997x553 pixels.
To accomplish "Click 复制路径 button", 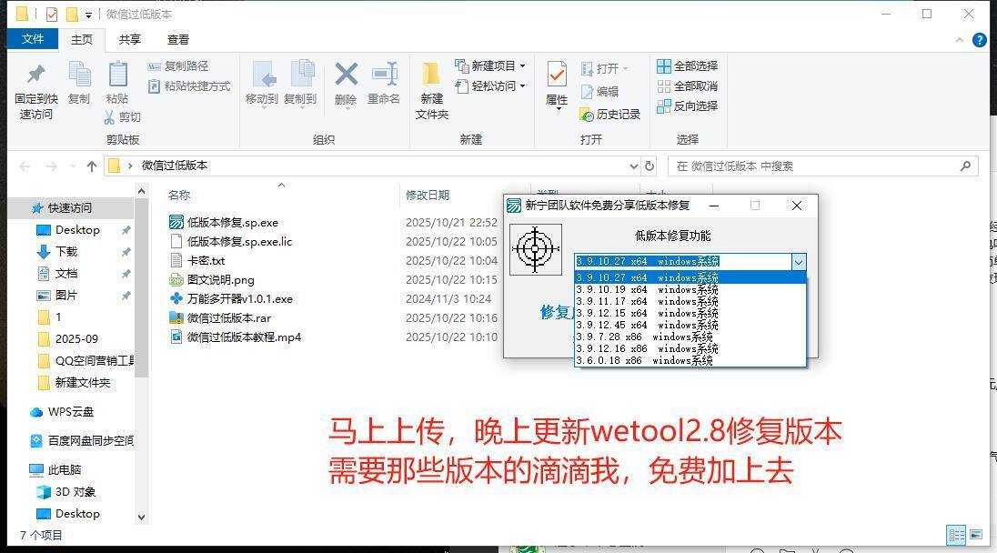I will (178, 65).
